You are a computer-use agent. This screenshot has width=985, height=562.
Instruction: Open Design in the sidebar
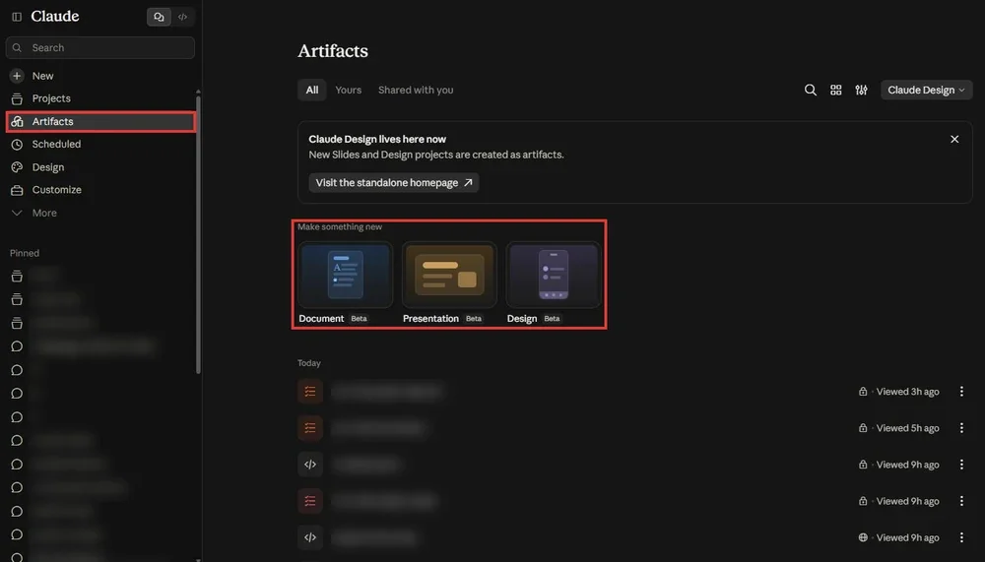pos(100,167)
